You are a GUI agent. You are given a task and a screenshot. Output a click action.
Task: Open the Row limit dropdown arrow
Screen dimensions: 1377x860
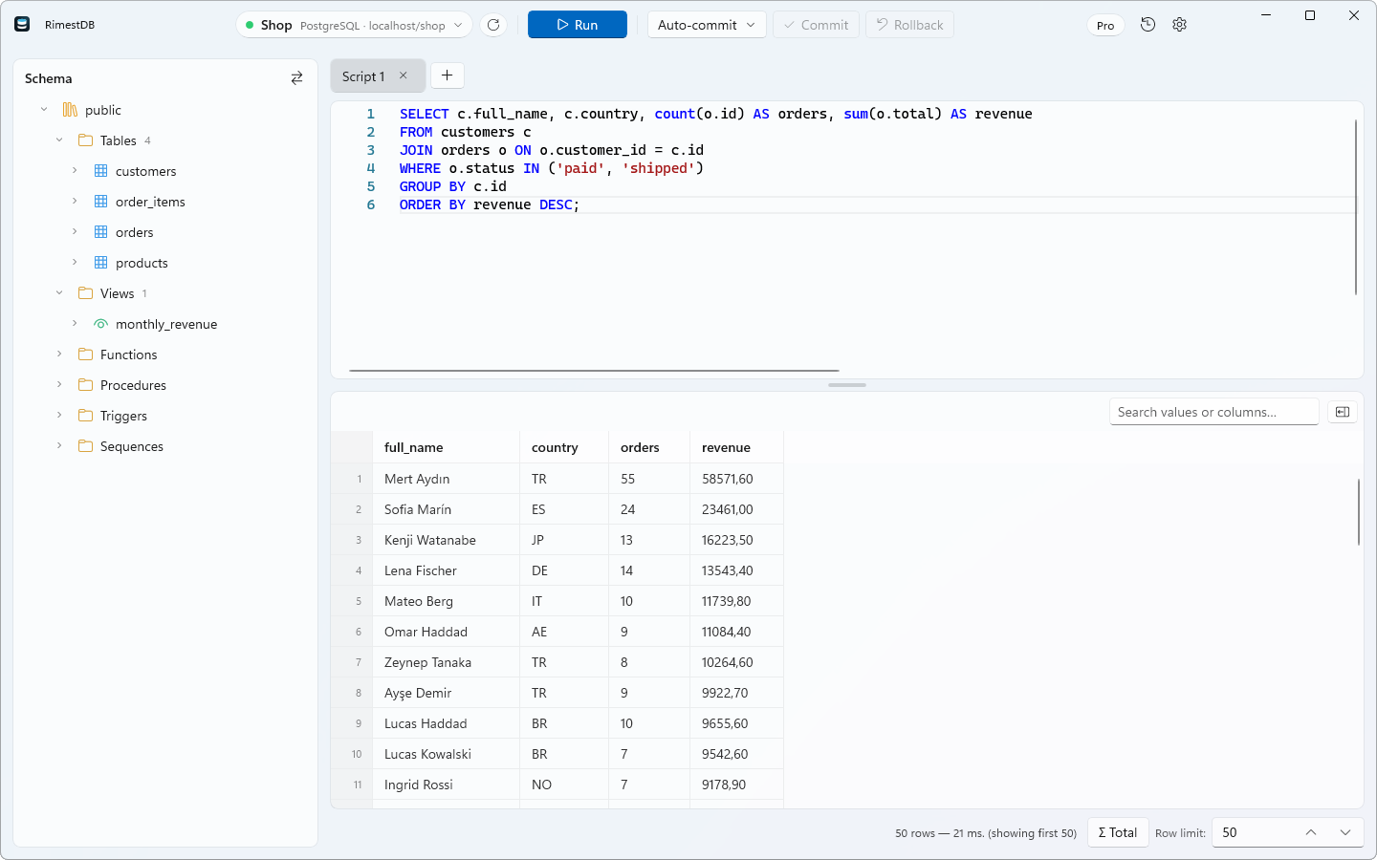(x=1345, y=832)
